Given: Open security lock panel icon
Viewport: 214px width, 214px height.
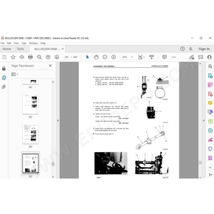Looking at the screenshot, I should tap(4, 68).
